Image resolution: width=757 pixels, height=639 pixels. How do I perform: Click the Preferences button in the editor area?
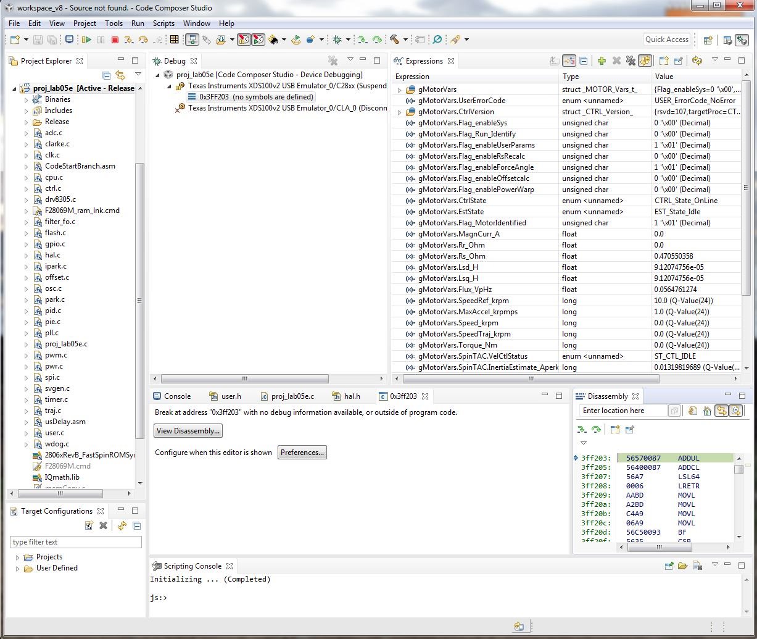(302, 452)
